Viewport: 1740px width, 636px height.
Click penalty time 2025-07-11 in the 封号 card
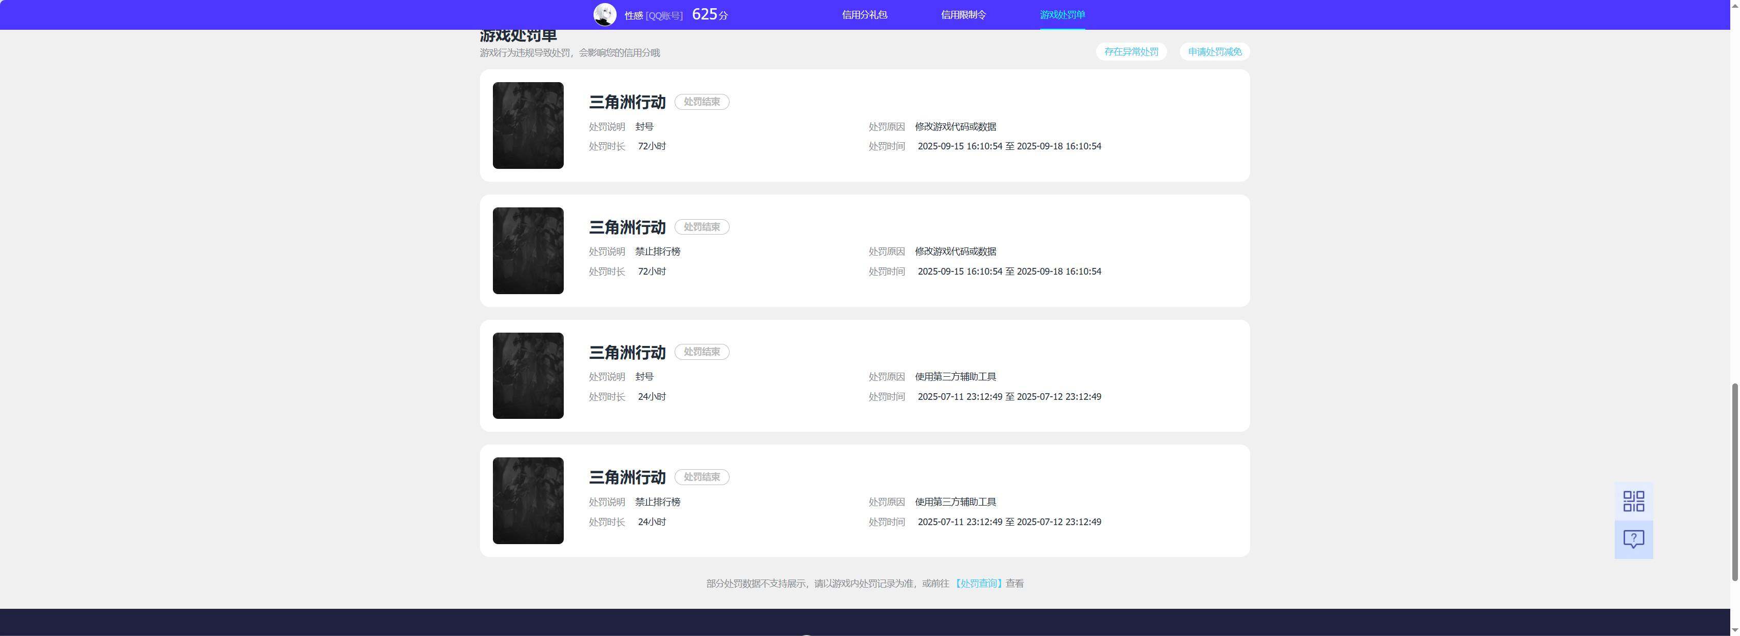tap(1009, 397)
